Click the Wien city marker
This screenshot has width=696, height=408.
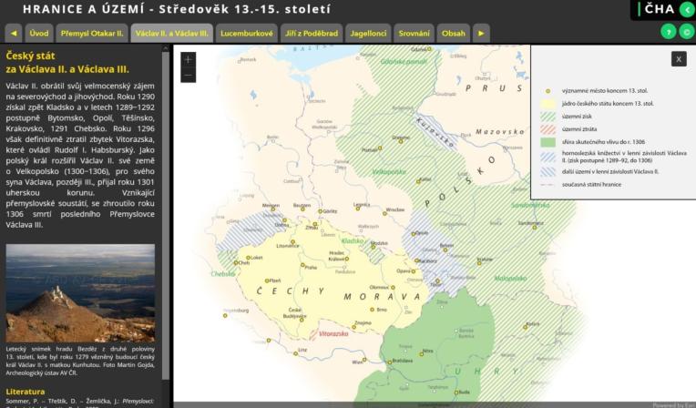364,360
